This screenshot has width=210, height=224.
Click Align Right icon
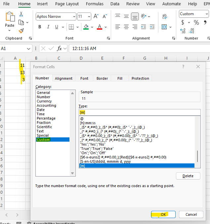coord(135,27)
